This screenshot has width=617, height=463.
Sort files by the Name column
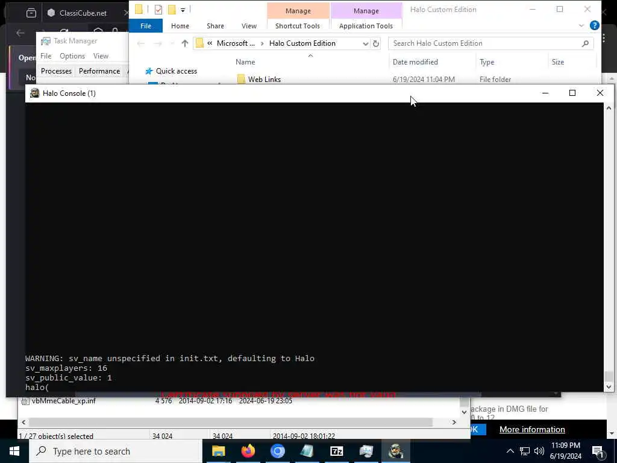(245, 62)
